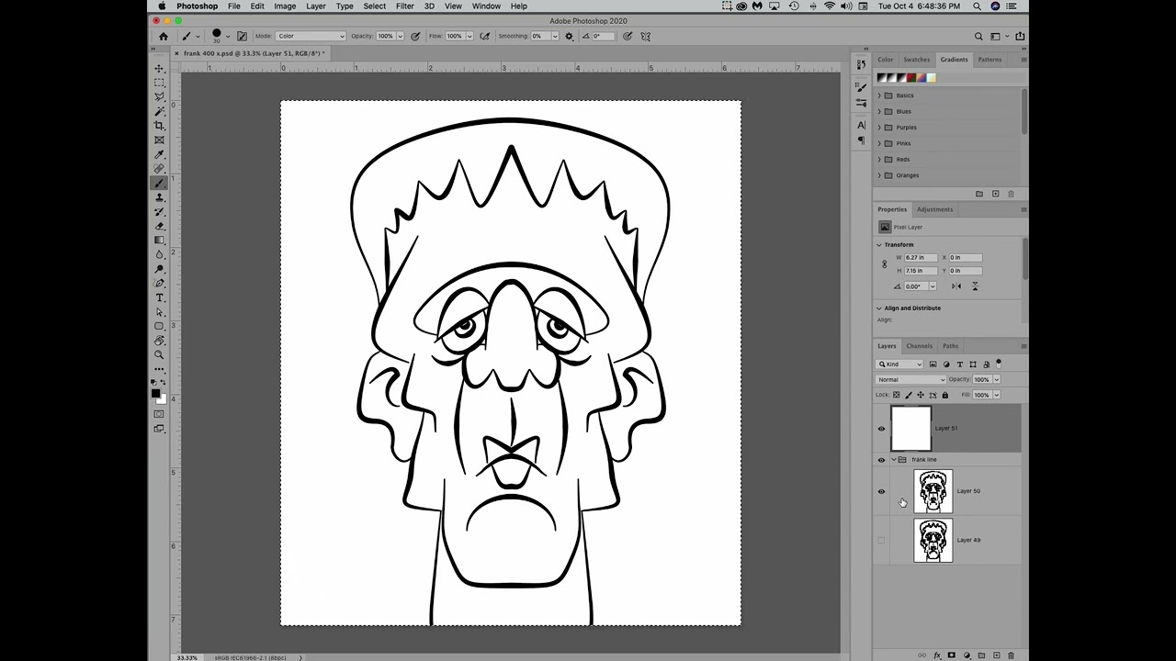The image size is (1176, 661).
Task: Select the Type tool
Action: (159, 297)
